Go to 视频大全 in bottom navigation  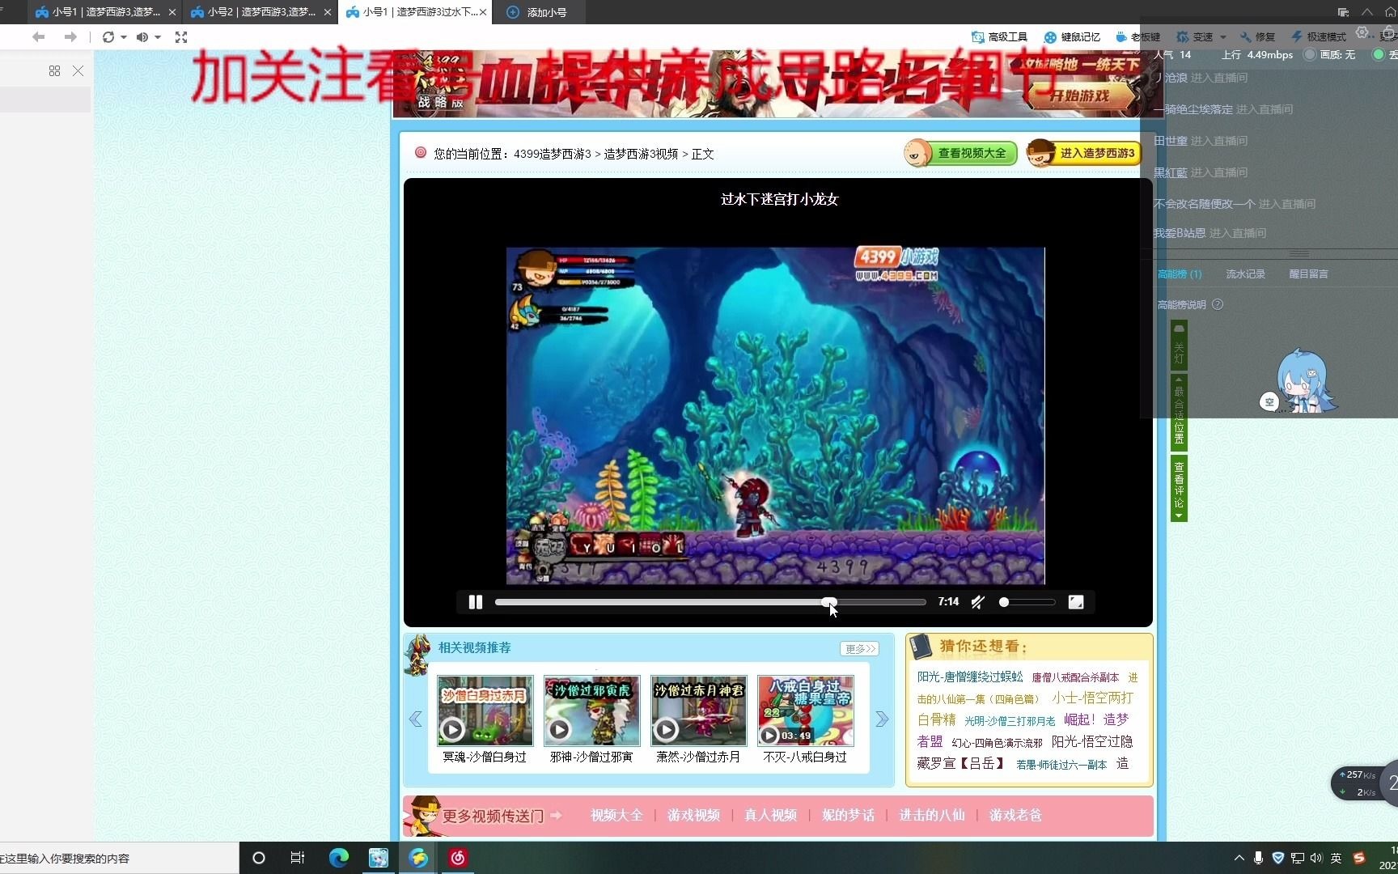616,816
